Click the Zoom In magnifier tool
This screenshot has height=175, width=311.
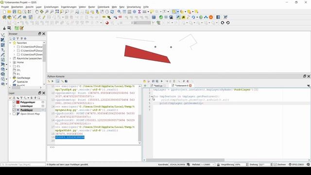point(47,12)
